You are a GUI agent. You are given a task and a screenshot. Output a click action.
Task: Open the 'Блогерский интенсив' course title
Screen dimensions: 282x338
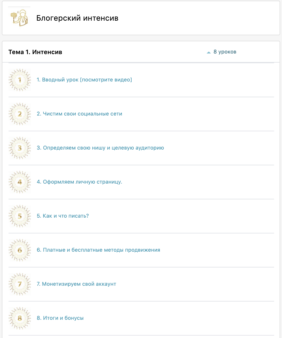(x=77, y=18)
